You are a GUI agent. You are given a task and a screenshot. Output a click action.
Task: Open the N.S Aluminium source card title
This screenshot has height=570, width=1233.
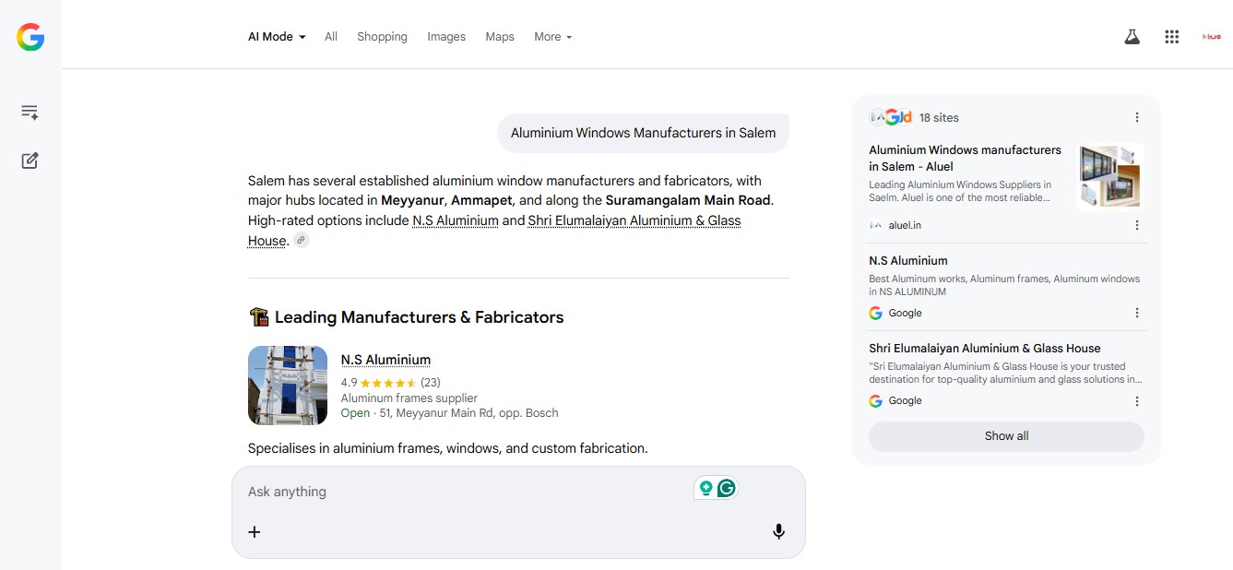(x=908, y=261)
